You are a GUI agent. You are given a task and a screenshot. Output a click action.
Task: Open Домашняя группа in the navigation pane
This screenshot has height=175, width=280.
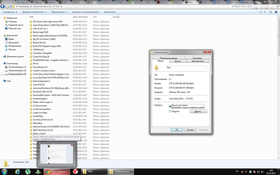tap(15, 56)
